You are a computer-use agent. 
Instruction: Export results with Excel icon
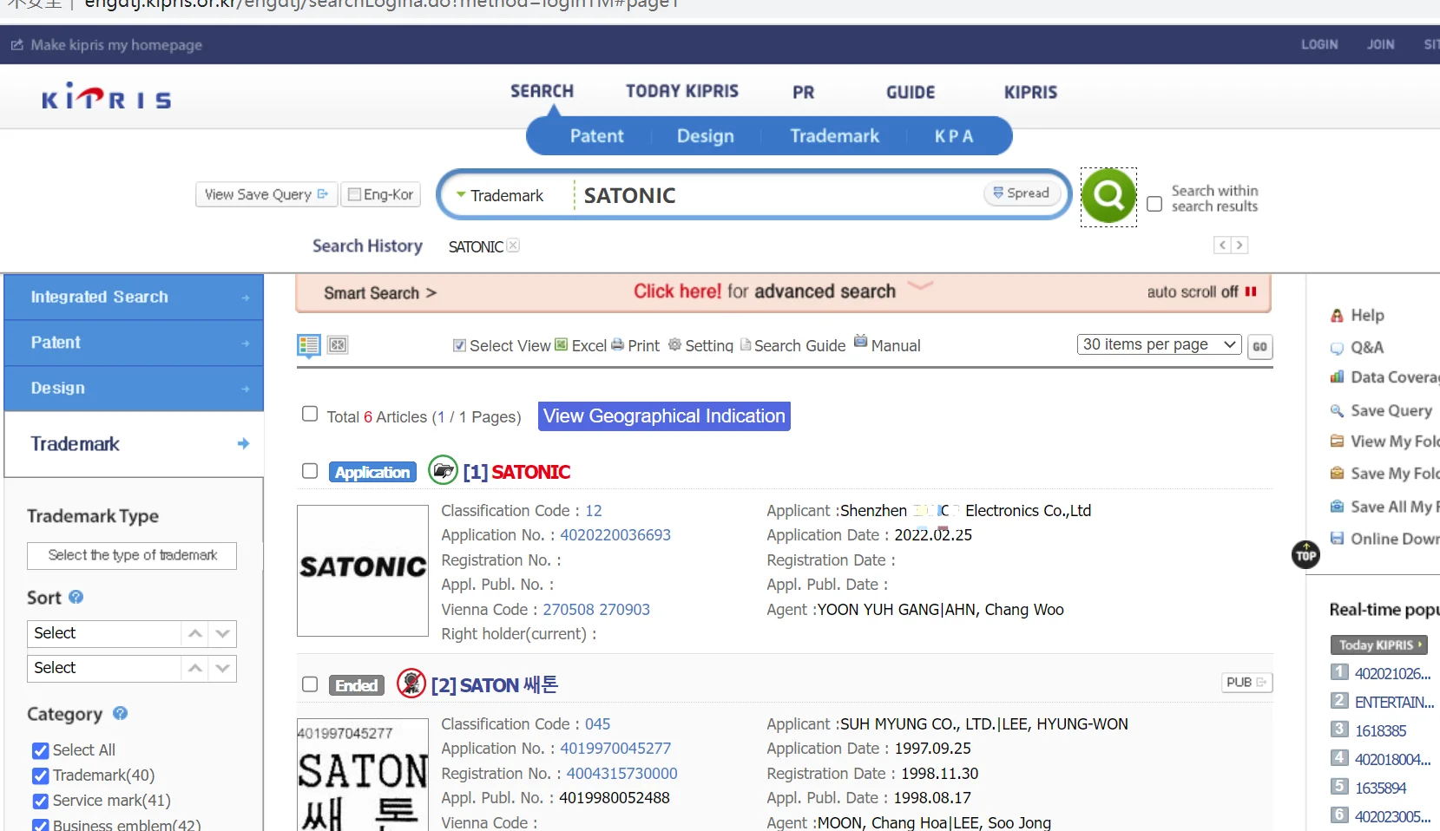coord(581,345)
